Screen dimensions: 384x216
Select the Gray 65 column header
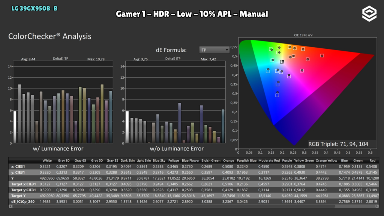click(x=80, y=160)
